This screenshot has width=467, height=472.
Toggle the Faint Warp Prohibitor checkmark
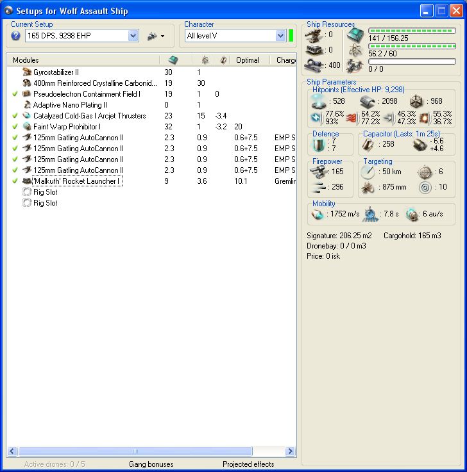tap(15, 126)
